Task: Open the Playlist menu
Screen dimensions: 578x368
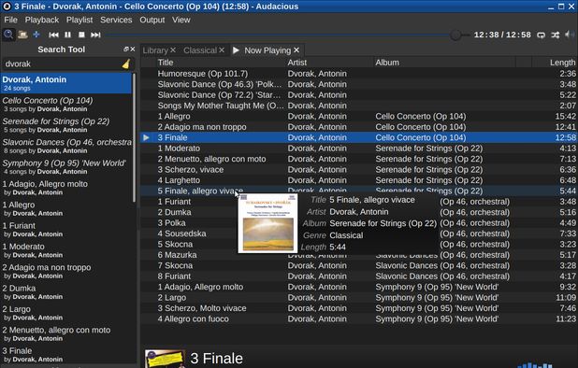Action: (x=79, y=20)
